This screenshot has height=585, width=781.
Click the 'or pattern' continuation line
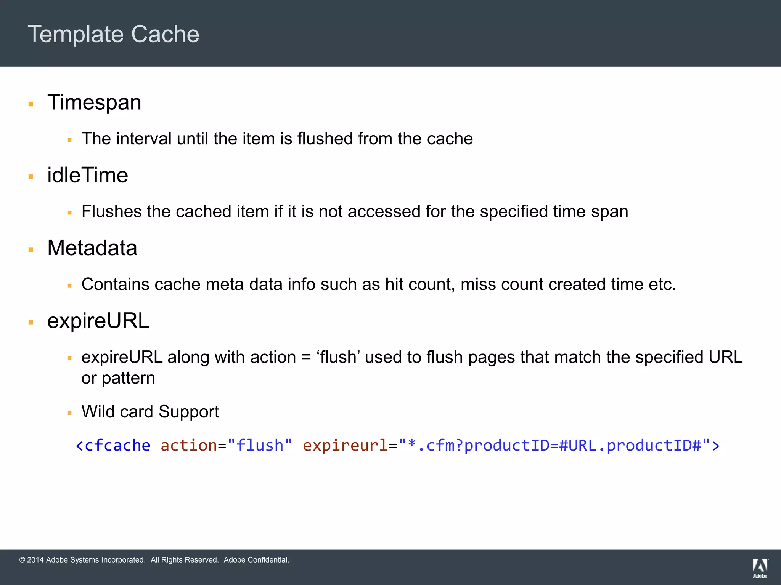[x=118, y=378]
